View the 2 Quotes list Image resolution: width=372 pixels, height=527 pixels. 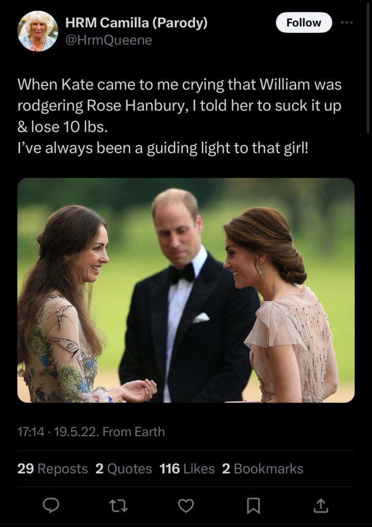coord(123,468)
